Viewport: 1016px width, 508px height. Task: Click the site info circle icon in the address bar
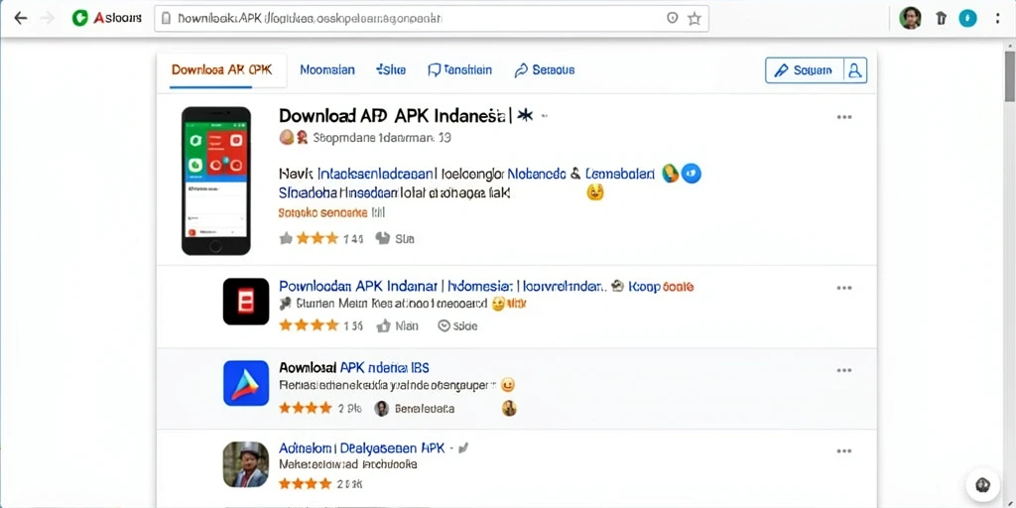pyautogui.click(x=673, y=18)
